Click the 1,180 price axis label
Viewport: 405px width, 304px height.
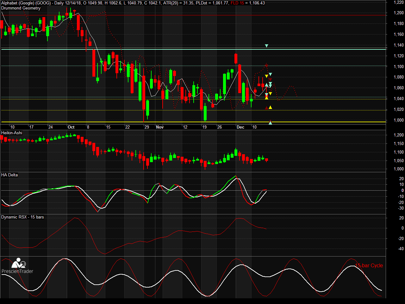[x=399, y=23]
